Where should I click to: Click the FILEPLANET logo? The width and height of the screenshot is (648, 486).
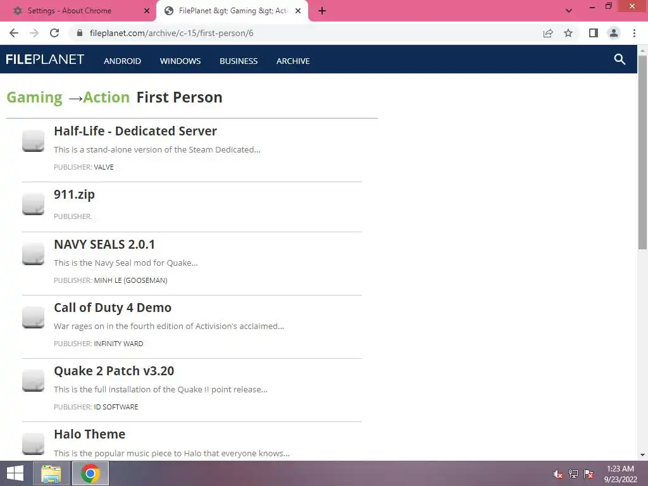pos(45,59)
